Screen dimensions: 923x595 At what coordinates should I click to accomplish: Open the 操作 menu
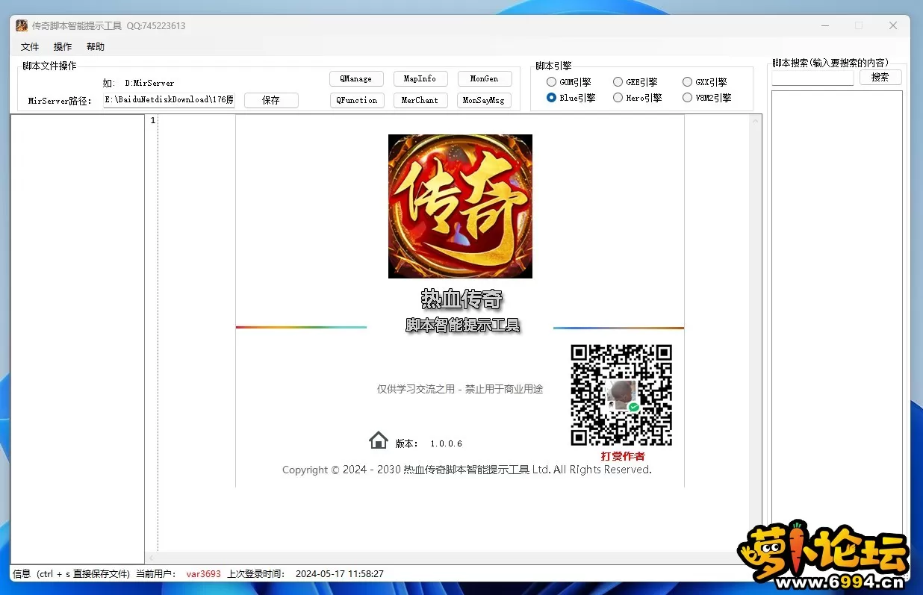tap(63, 47)
